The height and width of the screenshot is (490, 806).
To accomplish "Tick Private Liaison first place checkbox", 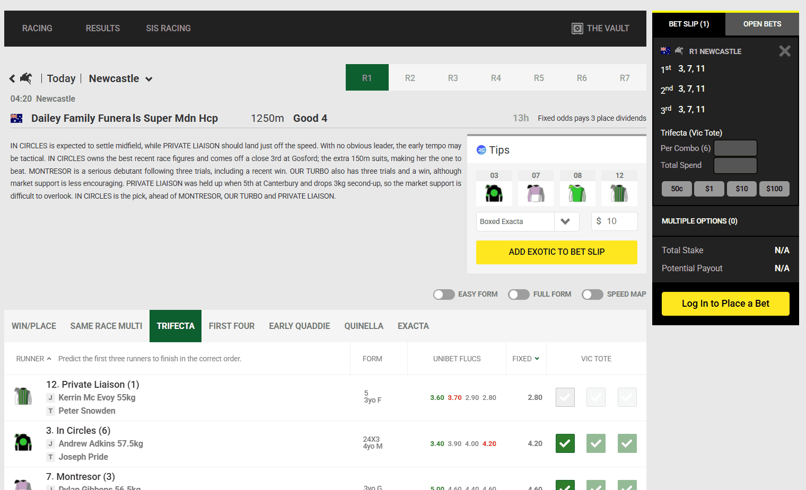I will pyautogui.click(x=565, y=397).
